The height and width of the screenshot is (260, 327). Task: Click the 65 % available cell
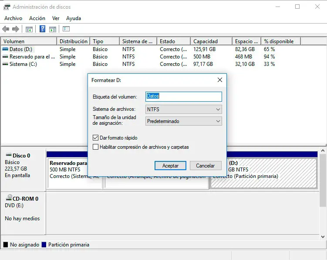click(x=269, y=49)
